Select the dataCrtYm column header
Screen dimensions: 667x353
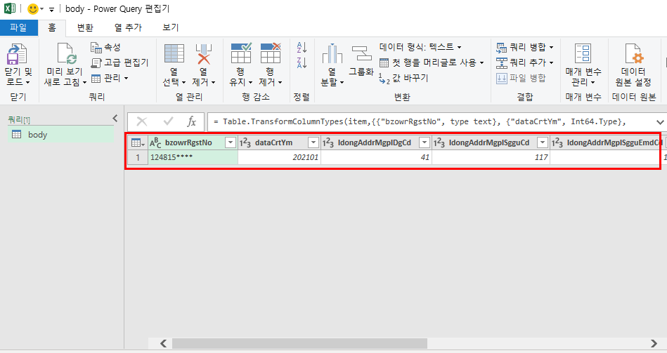tap(273, 142)
